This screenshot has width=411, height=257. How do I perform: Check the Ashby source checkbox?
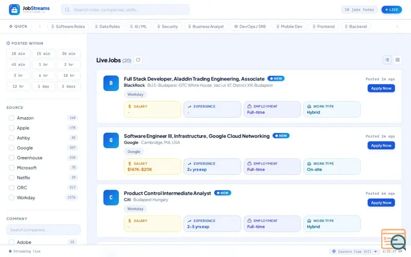pos(11,138)
